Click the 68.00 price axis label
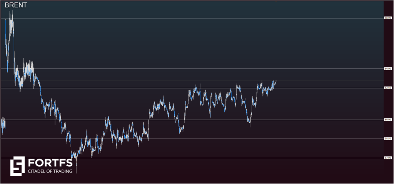 click(x=387, y=18)
